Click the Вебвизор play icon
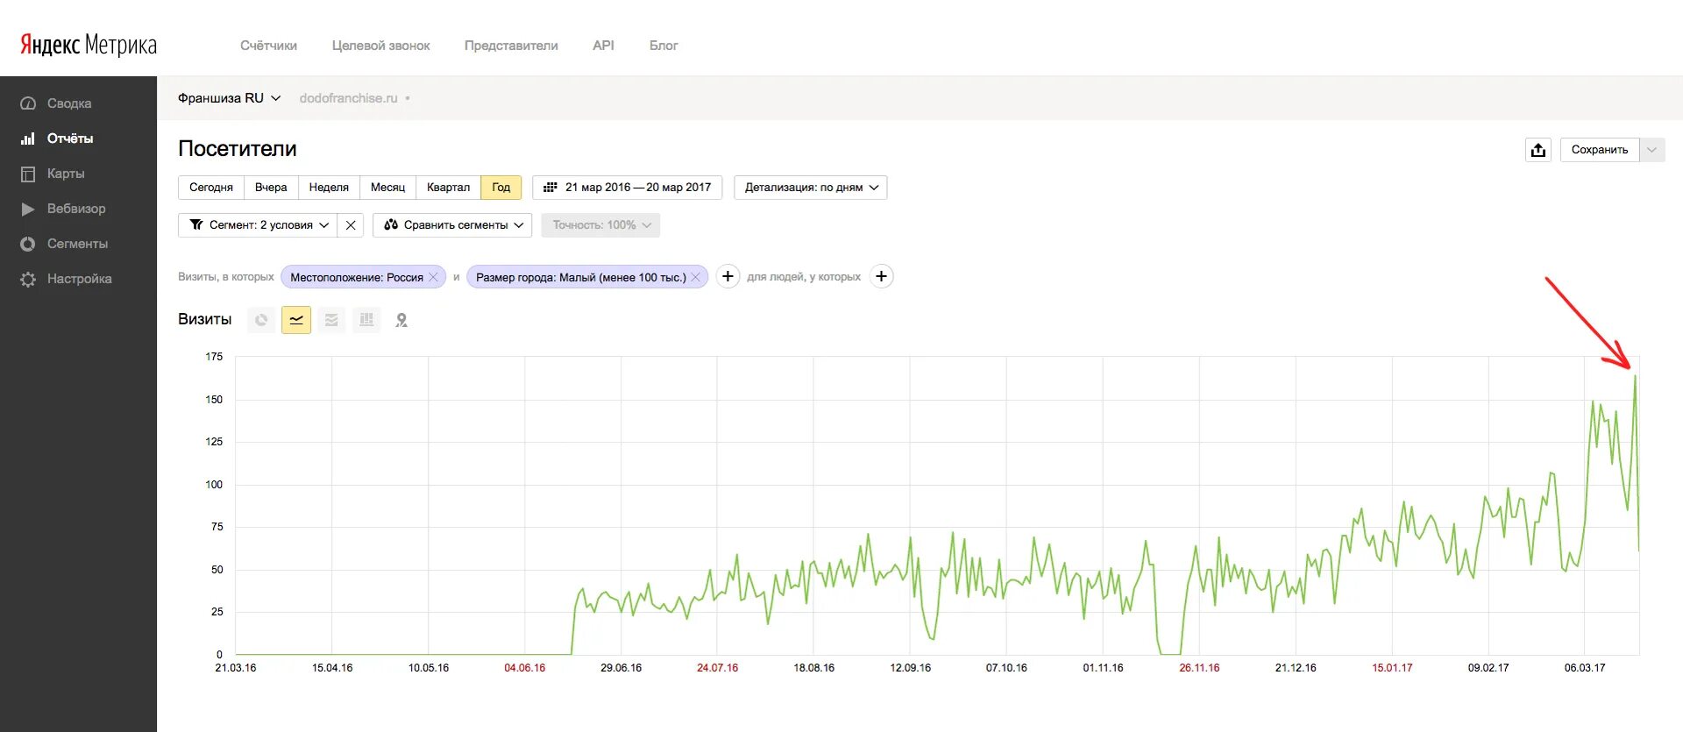This screenshot has width=1683, height=732. 28,209
